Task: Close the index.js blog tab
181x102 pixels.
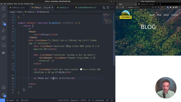Action: 52,8
